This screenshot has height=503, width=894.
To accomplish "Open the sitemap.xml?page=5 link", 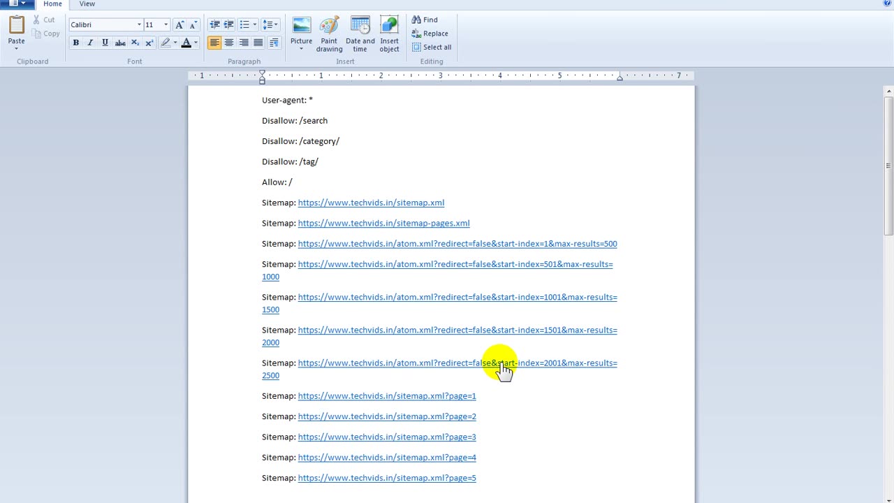I will click(387, 478).
